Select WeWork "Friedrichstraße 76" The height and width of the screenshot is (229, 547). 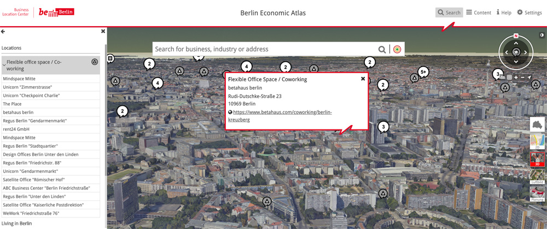pyautogui.click(x=50, y=213)
